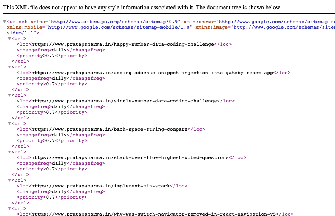
Task: Click the xmlns:mobile namespace URL value
Action: [x=119, y=27]
